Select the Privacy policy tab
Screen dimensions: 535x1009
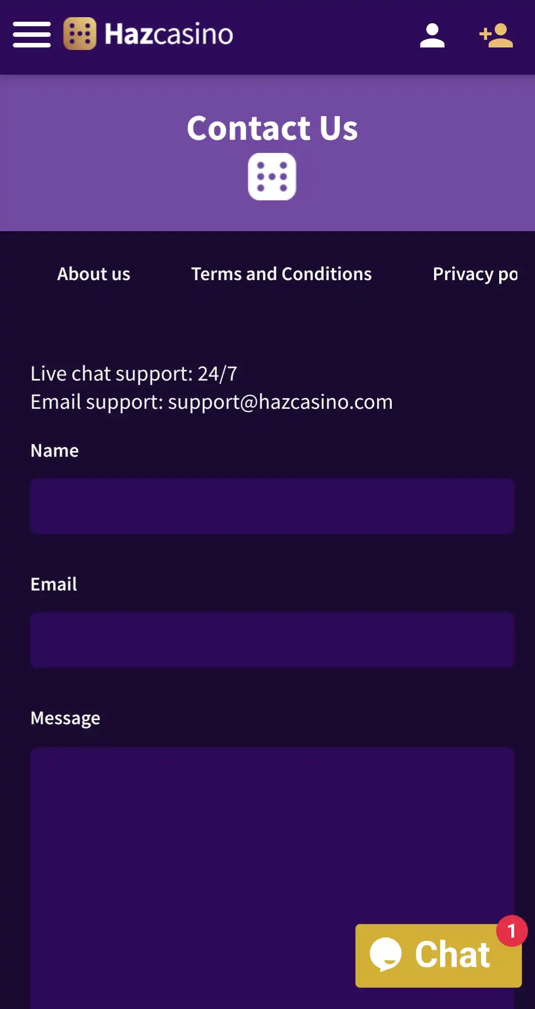(x=475, y=274)
